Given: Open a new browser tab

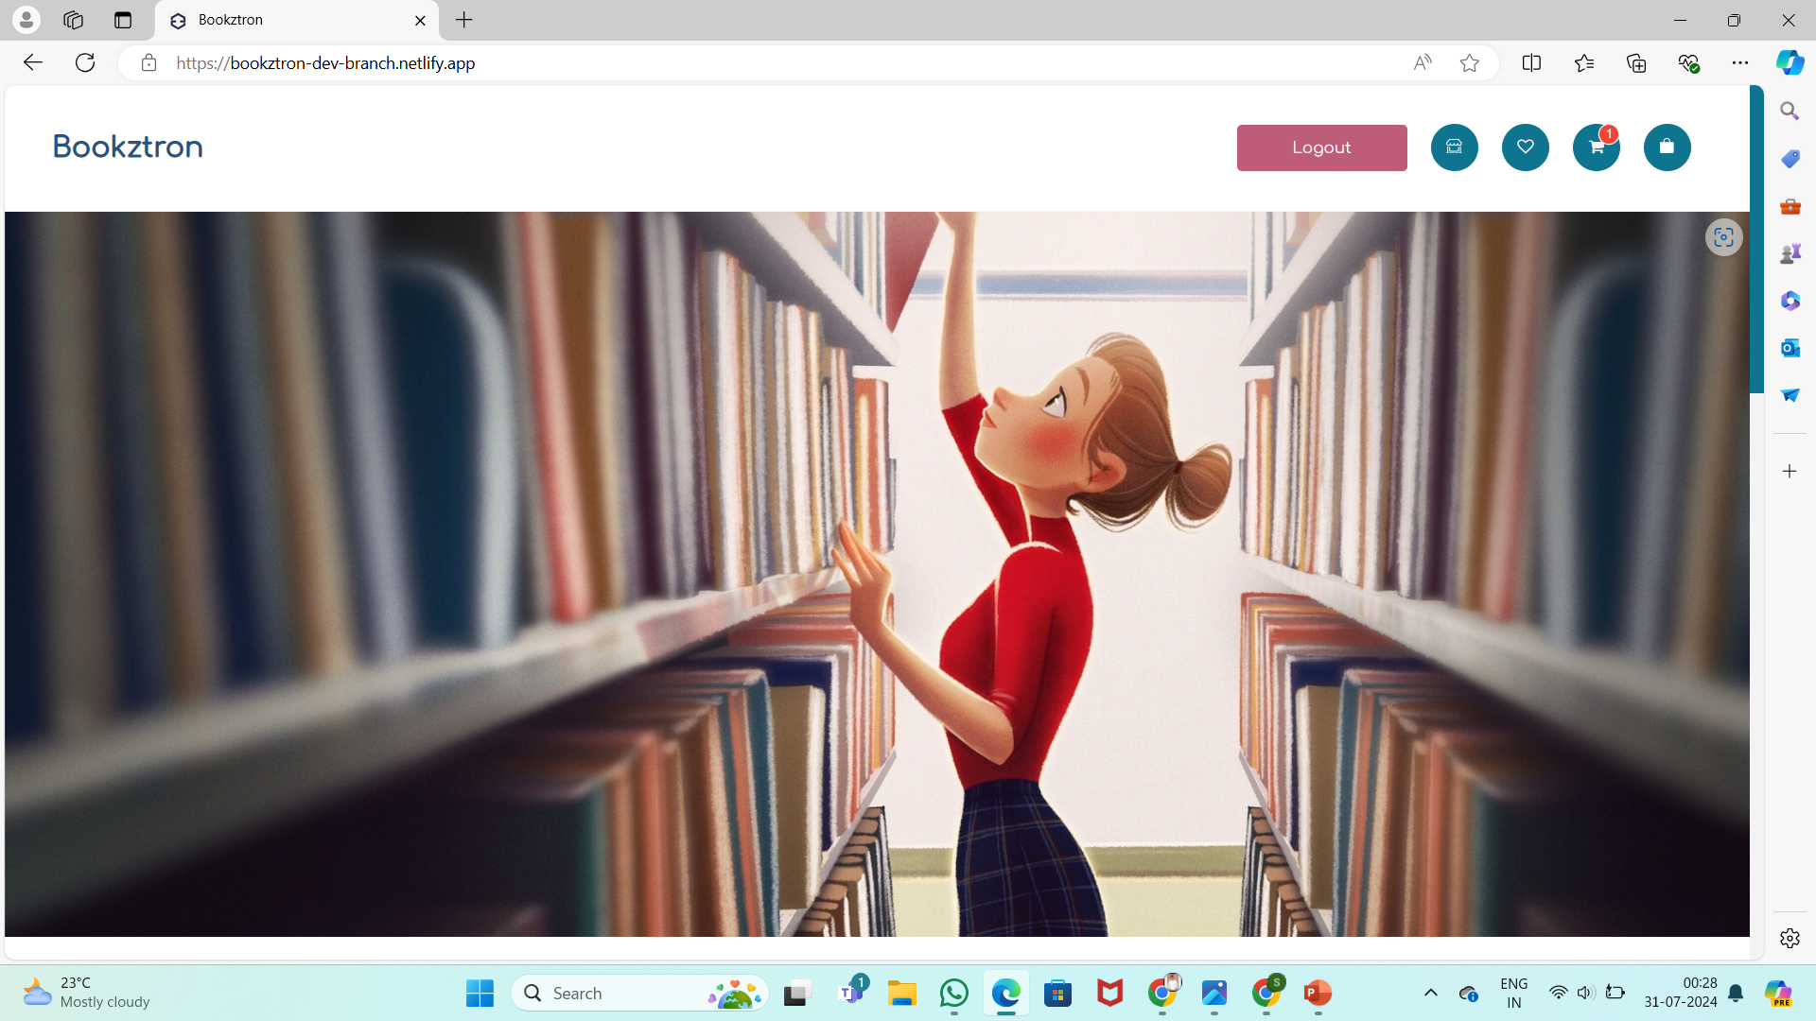Looking at the screenshot, I should click(463, 20).
